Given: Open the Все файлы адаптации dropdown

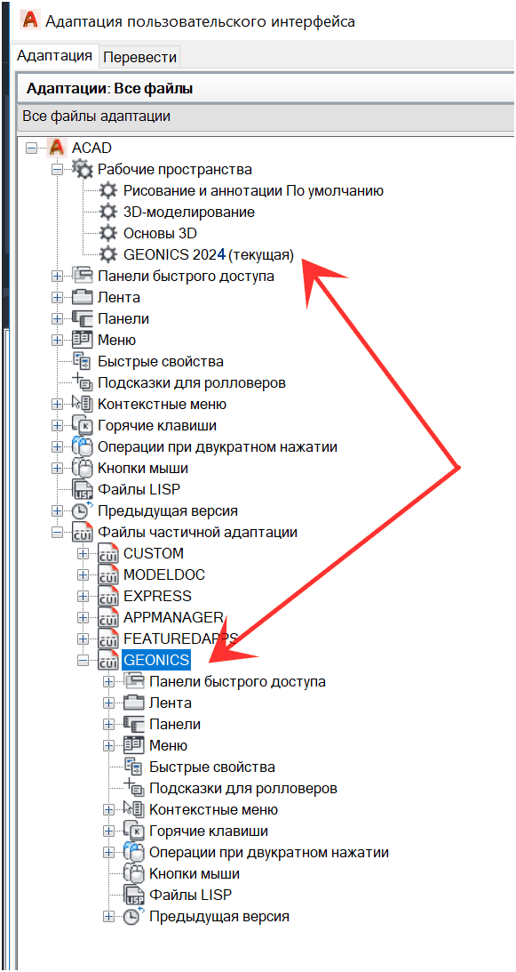Looking at the screenshot, I should [268, 116].
